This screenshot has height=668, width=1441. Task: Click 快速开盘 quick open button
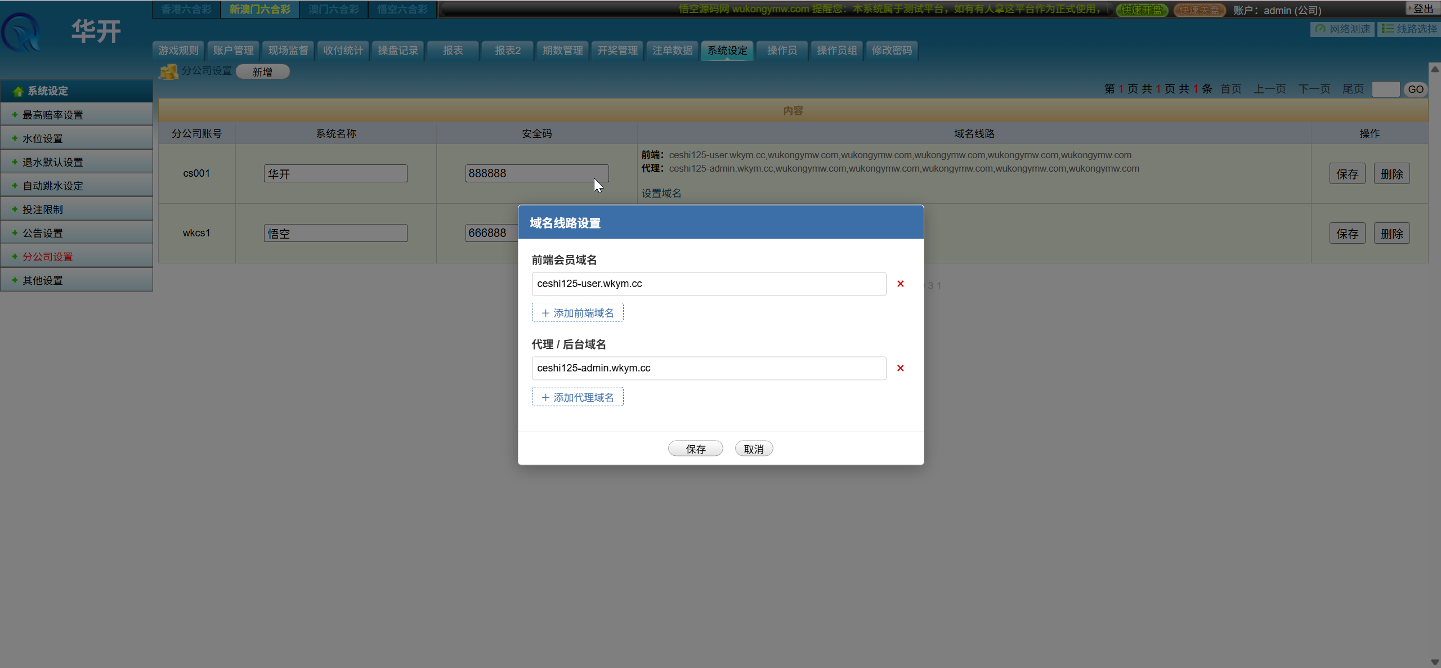point(1142,10)
